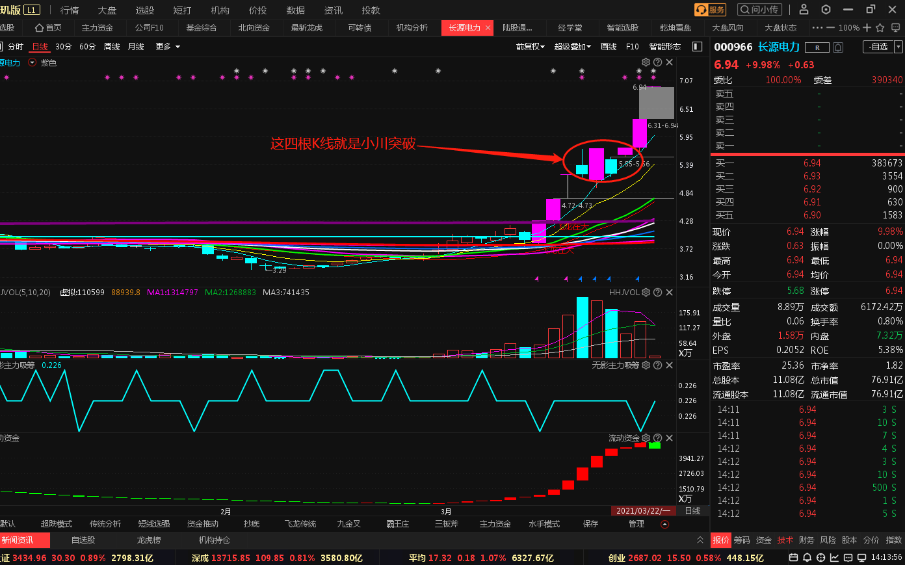Open the line chart icon in status bar

pos(834,557)
